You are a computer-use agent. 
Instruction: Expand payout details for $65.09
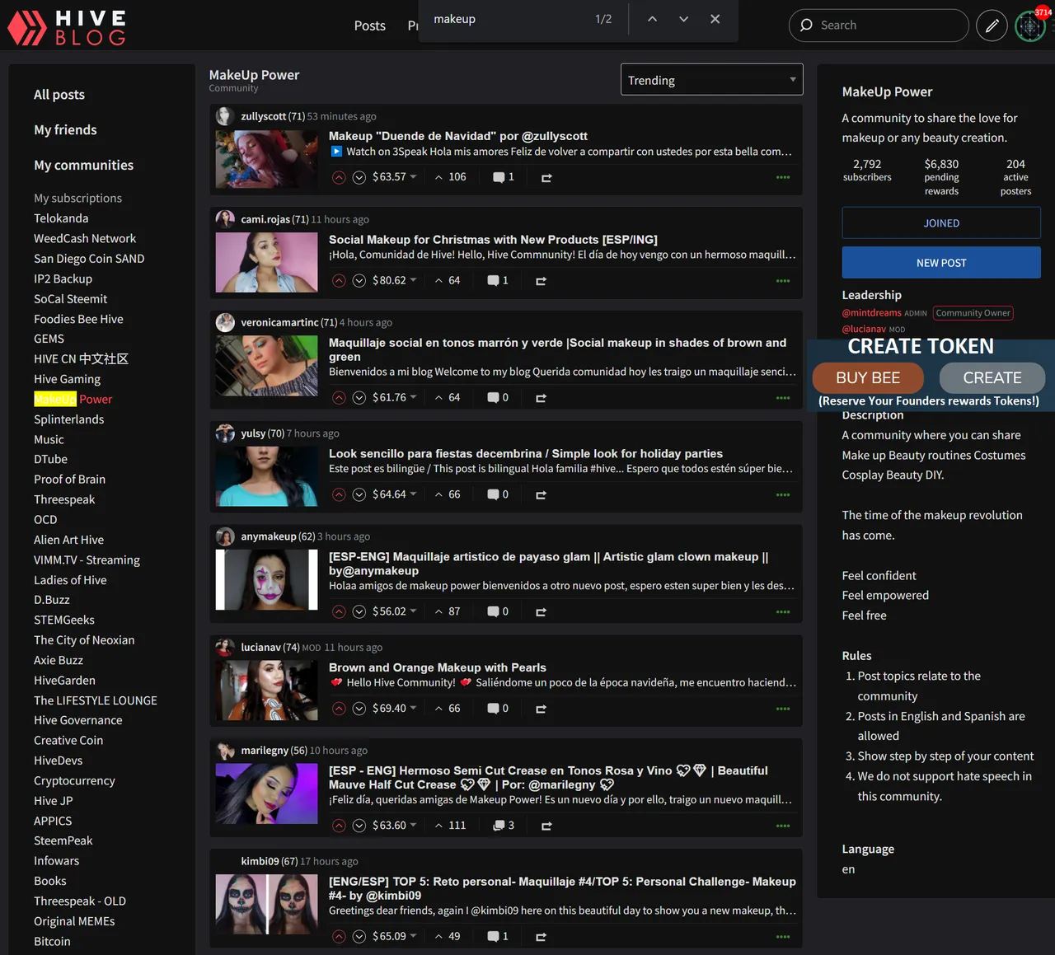click(395, 937)
